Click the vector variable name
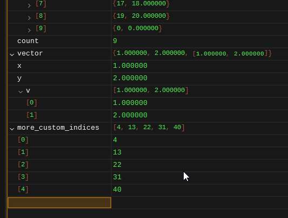The height and width of the screenshot is (218, 288). pos(30,53)
